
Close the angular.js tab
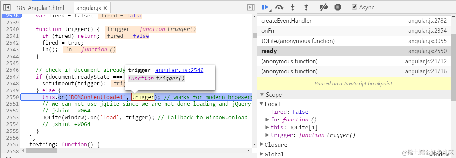[105, 8]
